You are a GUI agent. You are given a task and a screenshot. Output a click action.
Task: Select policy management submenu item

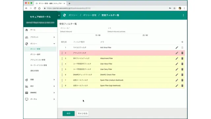pos(40,49)
